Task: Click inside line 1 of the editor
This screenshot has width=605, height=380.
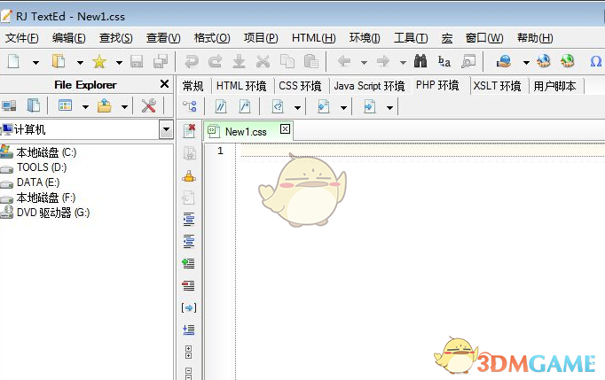Action: 421,151
